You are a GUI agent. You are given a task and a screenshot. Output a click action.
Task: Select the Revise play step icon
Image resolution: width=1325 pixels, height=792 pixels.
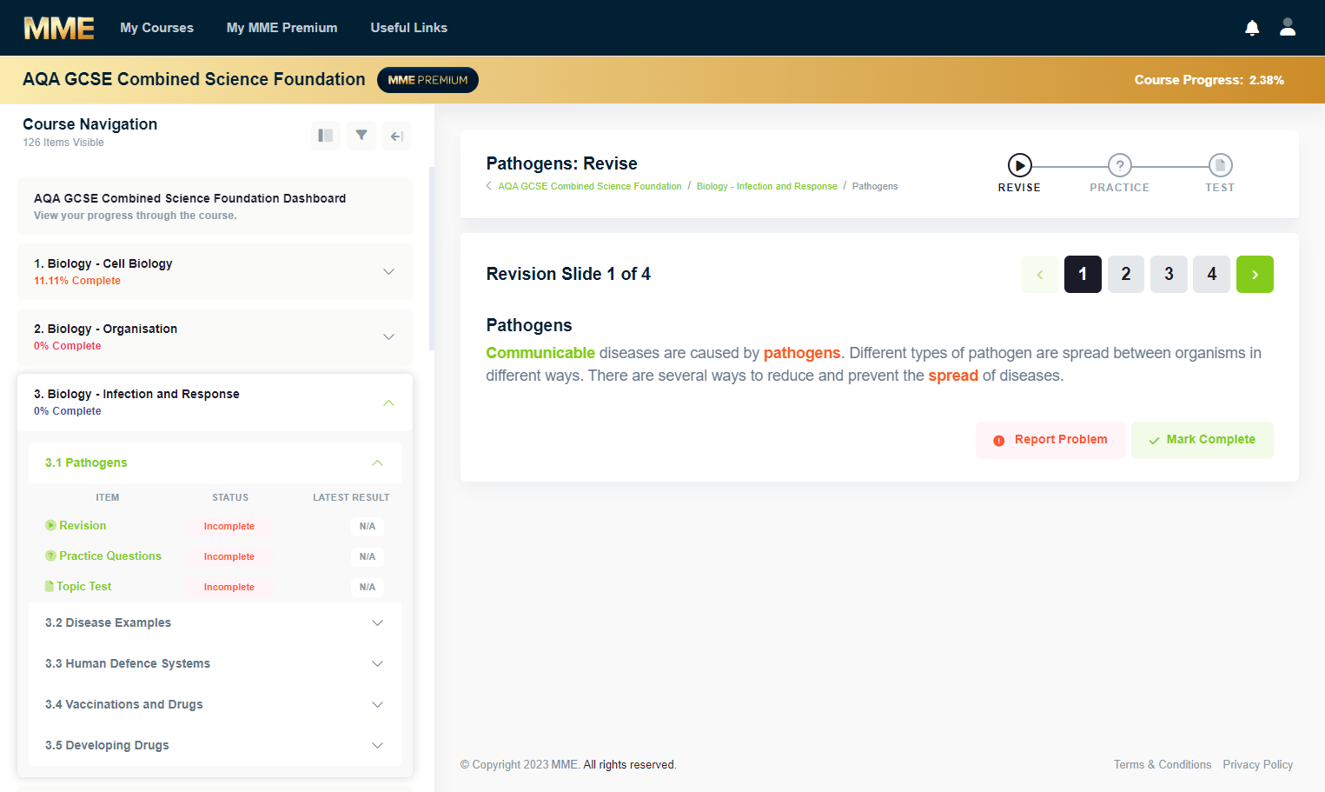click(x=1019, y=165)
